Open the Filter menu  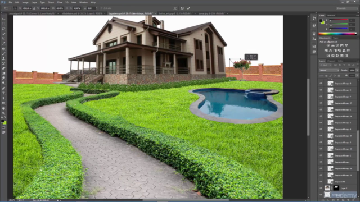60,2
